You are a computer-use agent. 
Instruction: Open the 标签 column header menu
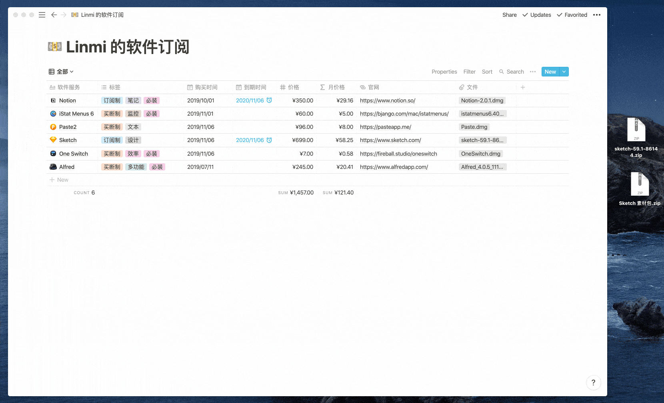[x=141, y=87]
